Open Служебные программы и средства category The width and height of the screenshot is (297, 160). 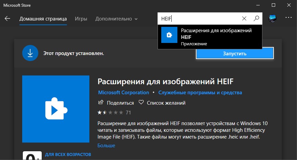(200, 93)
